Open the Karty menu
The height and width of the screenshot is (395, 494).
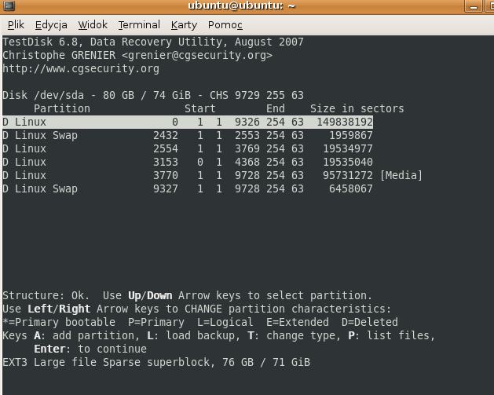point(184,24)
